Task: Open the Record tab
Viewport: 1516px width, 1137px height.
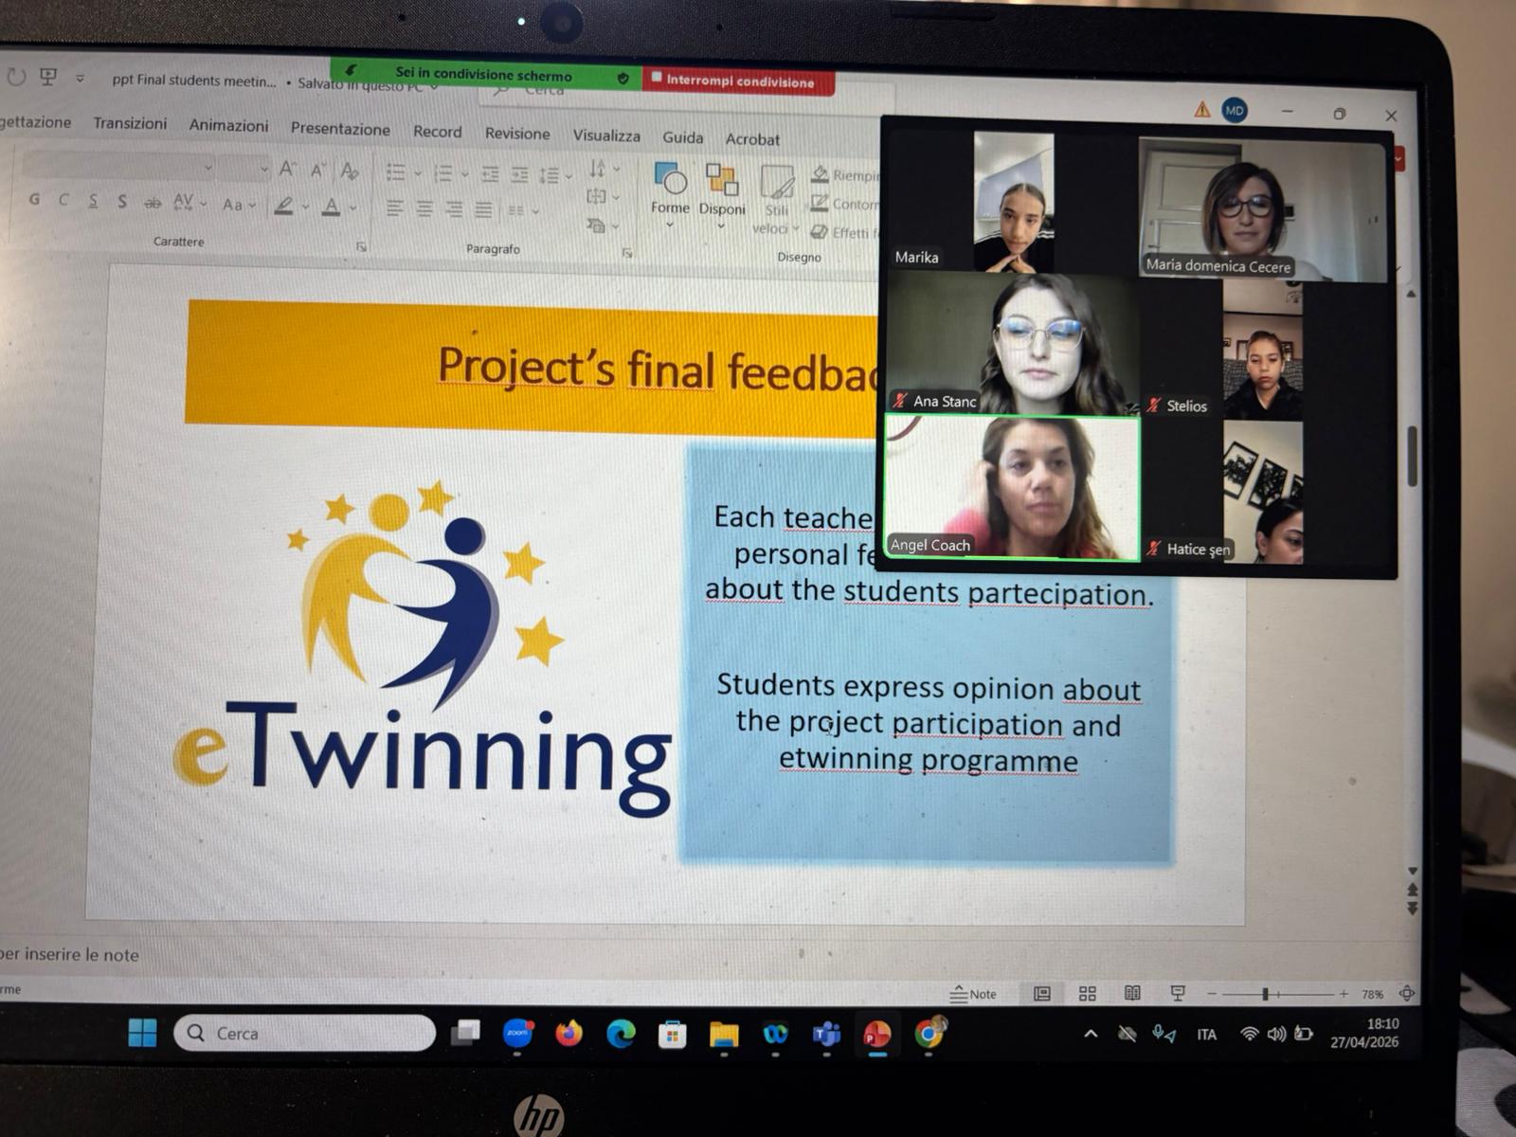Action: [x=438, y=132]
